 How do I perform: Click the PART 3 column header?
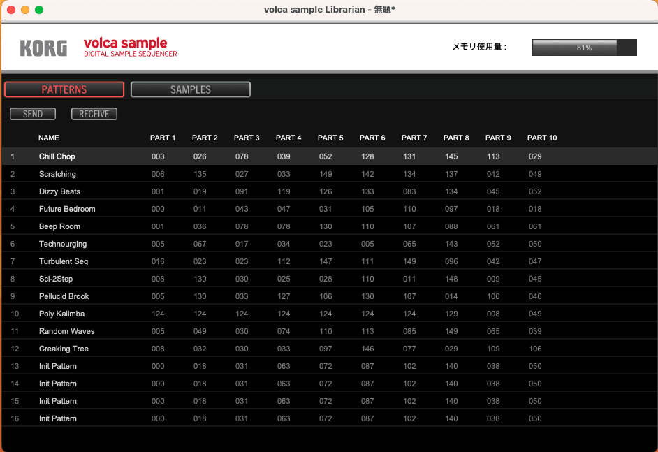click(247, 138)
